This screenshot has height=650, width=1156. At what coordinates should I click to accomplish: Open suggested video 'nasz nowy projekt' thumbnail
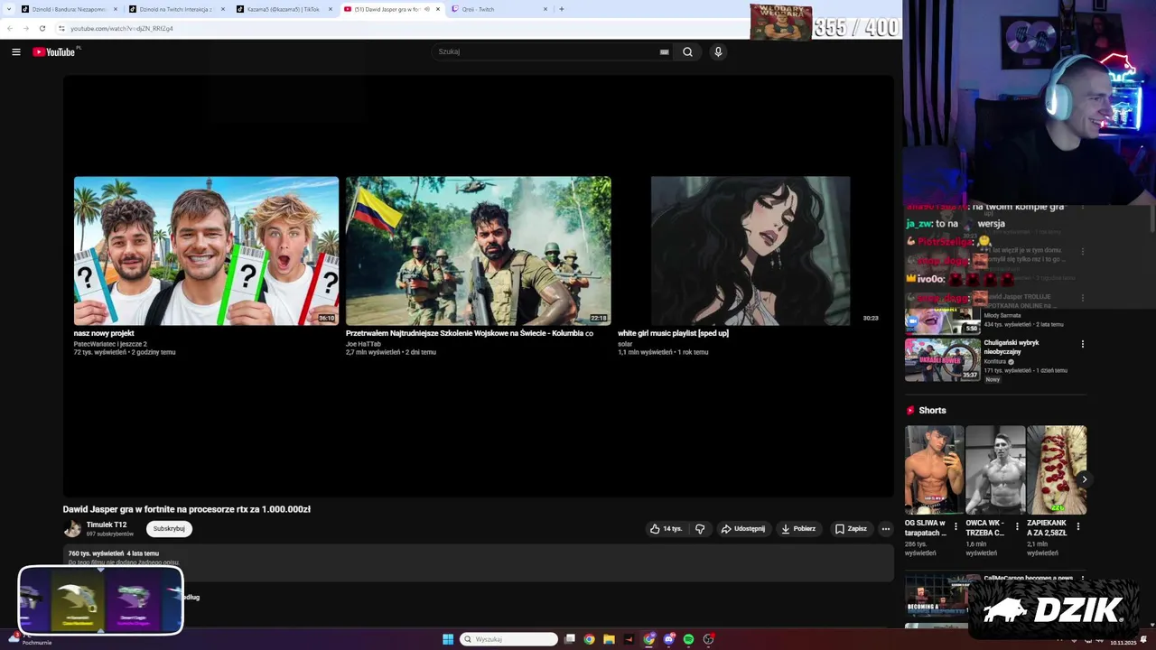206,251
